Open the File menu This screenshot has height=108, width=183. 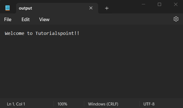pyautogui.click(x=8, y=19)
